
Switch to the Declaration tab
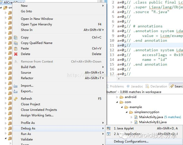pyautogui.click(x=156, y=86)
